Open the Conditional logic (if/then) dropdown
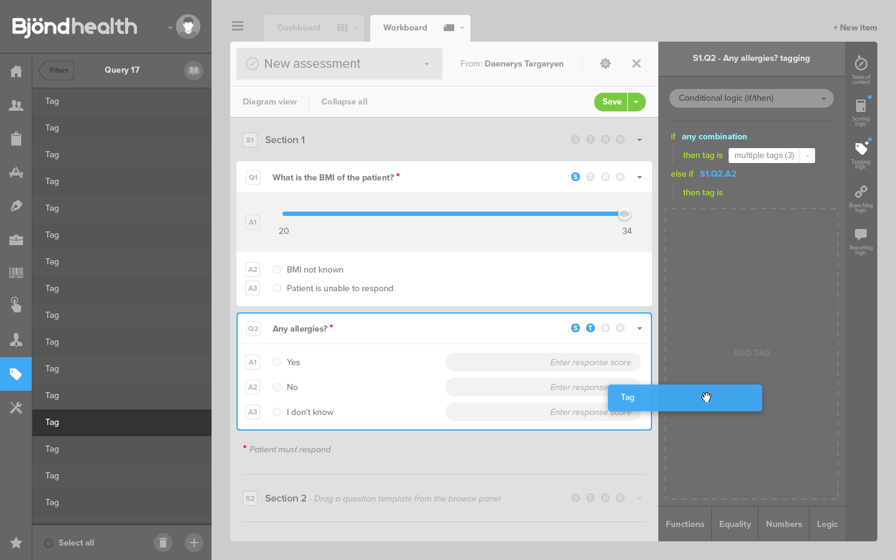 click(x=751, y=98)
